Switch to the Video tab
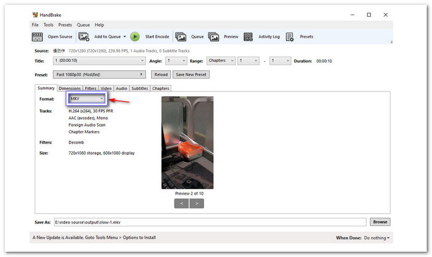The width and height of the screenshot is (432, 257). [x=106, y=88]
